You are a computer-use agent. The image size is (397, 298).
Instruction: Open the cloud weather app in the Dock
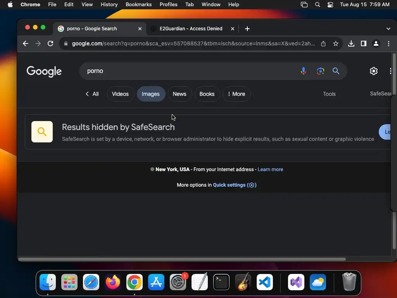pyautogui.click(x=318, y=282)
